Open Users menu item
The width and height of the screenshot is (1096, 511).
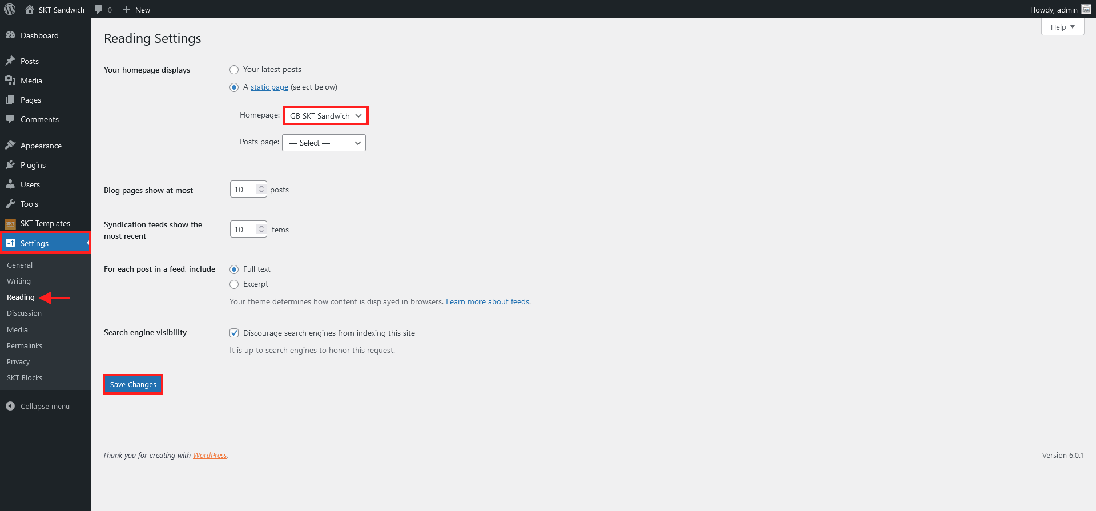(x=46, y=184)
